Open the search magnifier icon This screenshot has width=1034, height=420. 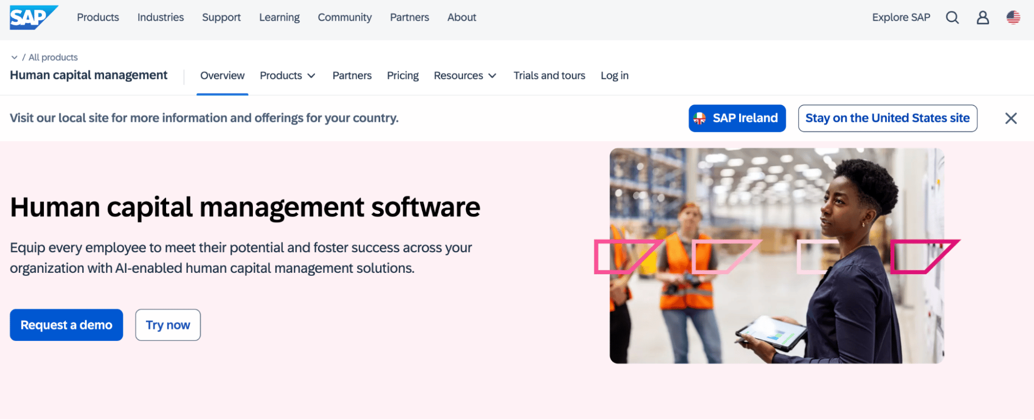click(952, 18)
